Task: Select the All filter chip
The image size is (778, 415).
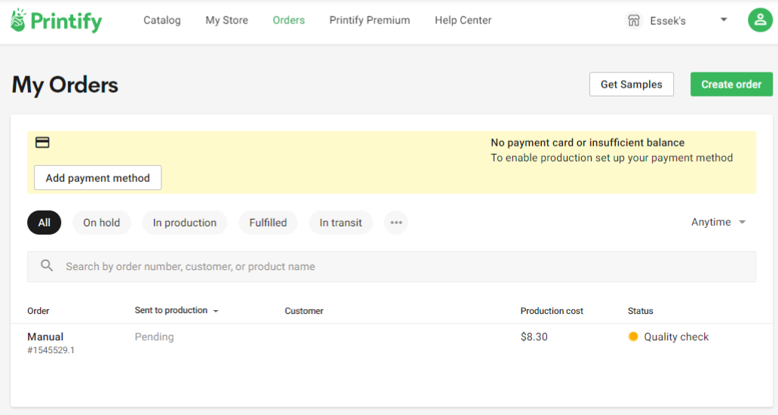Action: 45,223
